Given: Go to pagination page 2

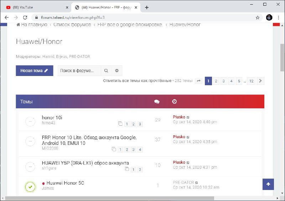Looking at the screenshot, I should pos(216,81).
